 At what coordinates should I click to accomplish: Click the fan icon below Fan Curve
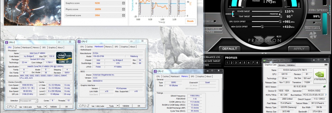(313, 35)
